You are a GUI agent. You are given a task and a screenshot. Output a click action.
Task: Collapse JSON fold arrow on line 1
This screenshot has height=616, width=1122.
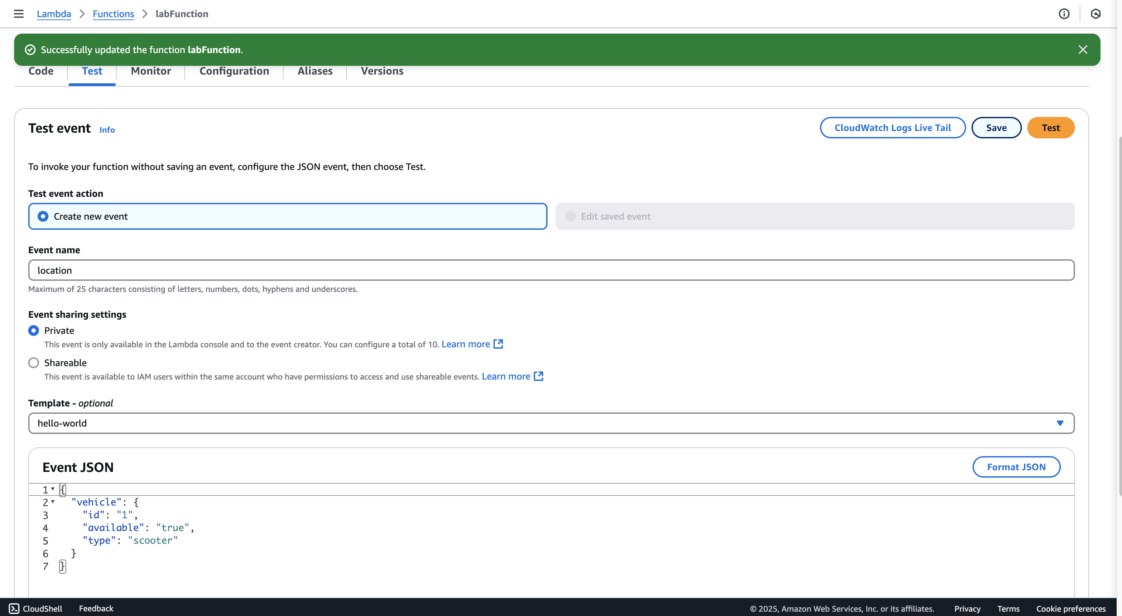click(53, 489)
